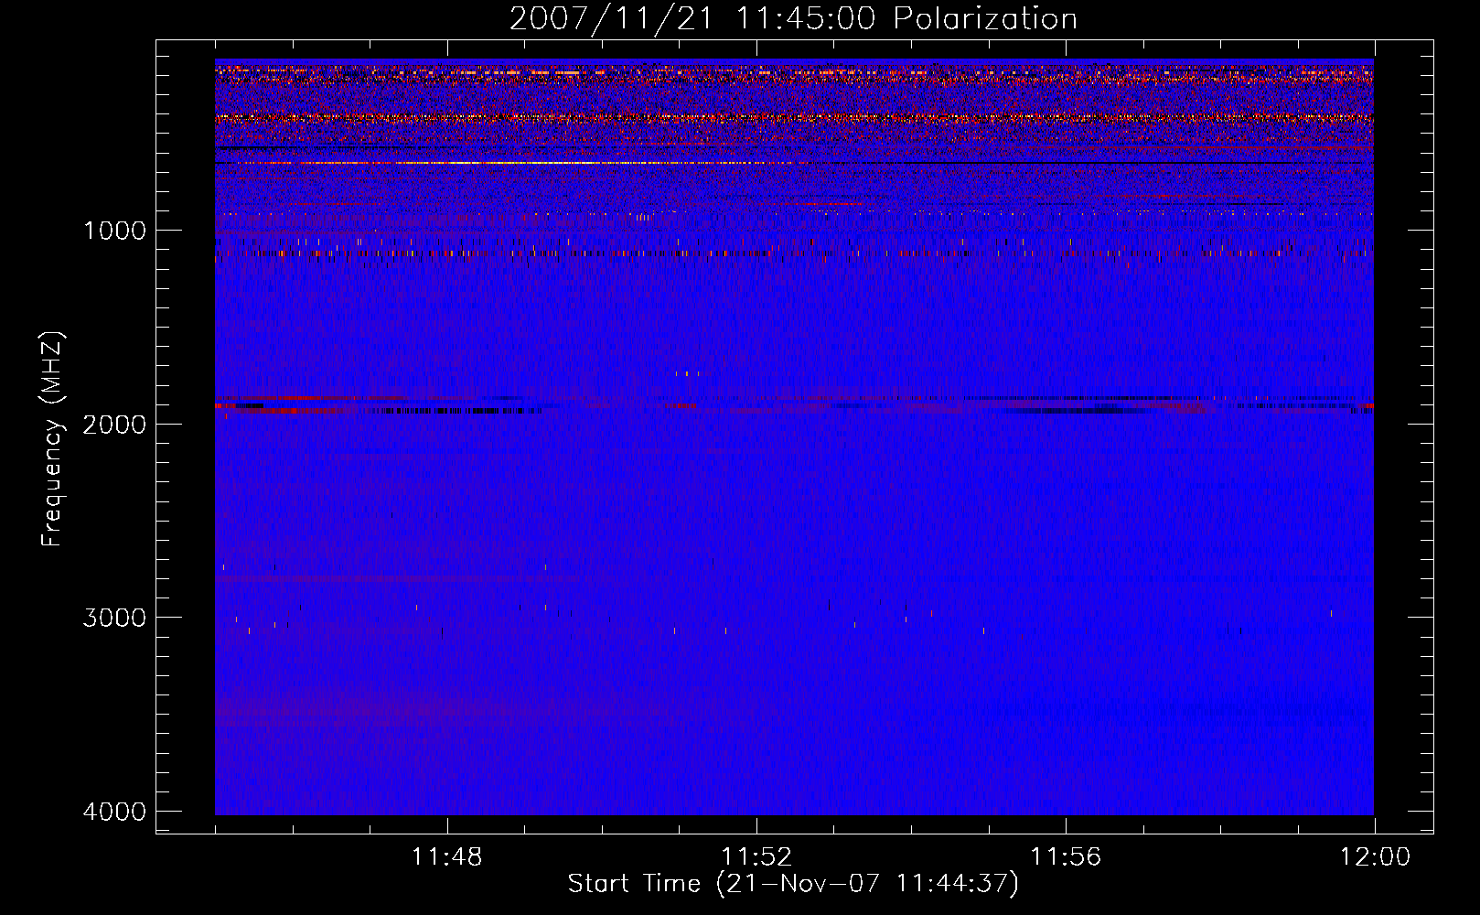Click the 2000 frequency tick label
This screenshot has height=915, width=1480.
114,424
